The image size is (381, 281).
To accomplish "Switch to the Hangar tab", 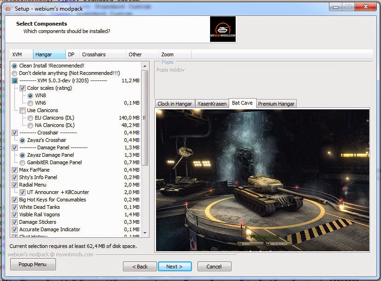I will (x=49, y=54).
